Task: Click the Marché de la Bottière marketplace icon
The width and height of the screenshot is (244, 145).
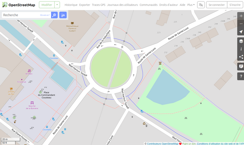Action: (32, 103)
